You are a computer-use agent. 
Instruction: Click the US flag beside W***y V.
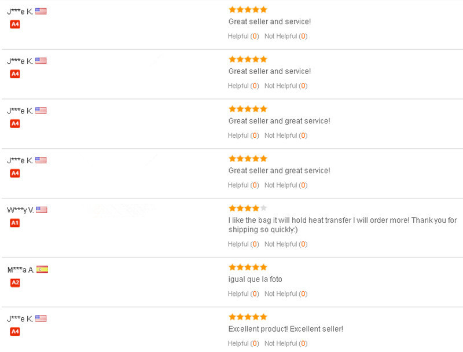41,210
